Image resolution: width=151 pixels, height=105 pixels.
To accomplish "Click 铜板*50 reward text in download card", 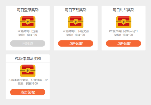I will coord(80,35).
